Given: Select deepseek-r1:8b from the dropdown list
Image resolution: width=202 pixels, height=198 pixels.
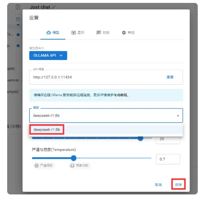Looking at the screenshot, I should 106,129.
